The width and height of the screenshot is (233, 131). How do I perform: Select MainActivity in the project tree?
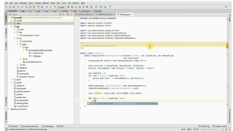[x=39, y=53]
